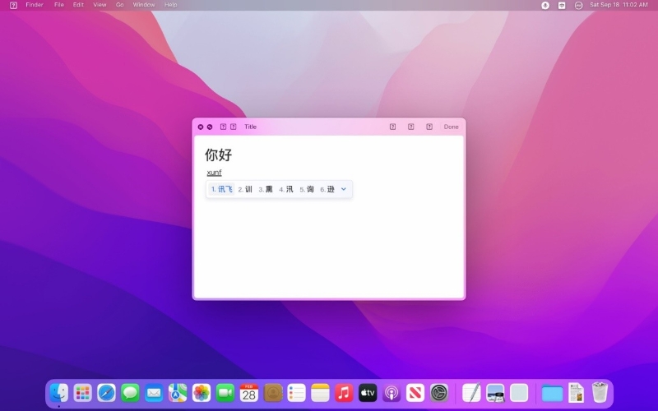Click in the note text area
658x411 pixels.
click(329, 247)
